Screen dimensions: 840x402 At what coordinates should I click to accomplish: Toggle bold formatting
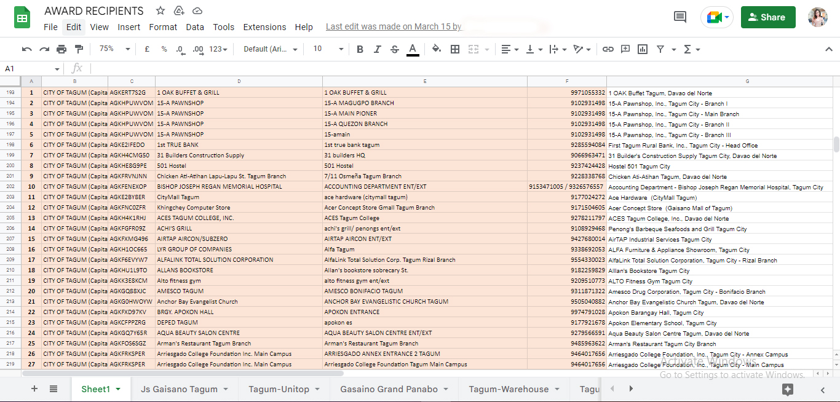[360, 49]
